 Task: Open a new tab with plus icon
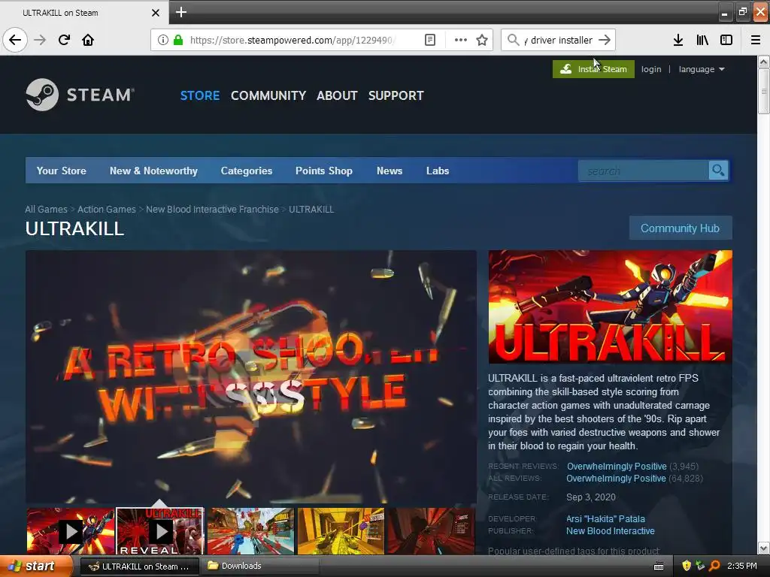click(x=181, y=12)
